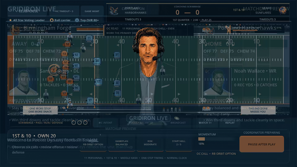Click the football icon beside Gridiron Live
This screenshot has width=297, height=167.
pos(177,118)
